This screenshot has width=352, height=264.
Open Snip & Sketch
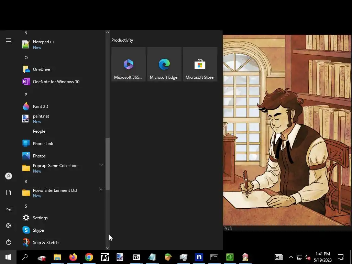click(x=63, y=242)
